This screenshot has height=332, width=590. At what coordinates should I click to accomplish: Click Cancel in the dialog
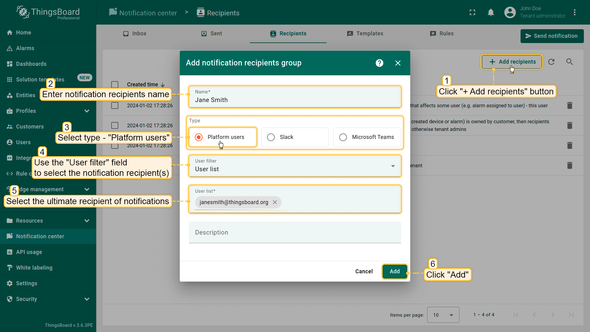tap(364, 271)
